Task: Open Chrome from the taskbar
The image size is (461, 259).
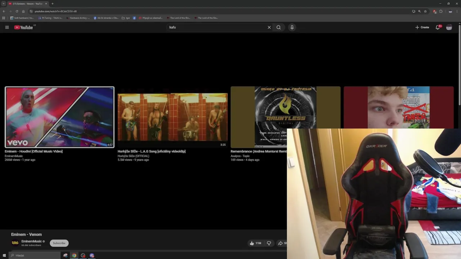Action: (74, 255)
